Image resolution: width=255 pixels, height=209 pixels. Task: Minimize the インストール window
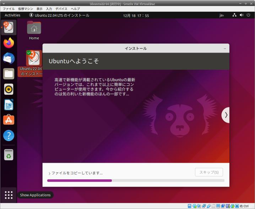pyautogui.click(x=225, y=48)
